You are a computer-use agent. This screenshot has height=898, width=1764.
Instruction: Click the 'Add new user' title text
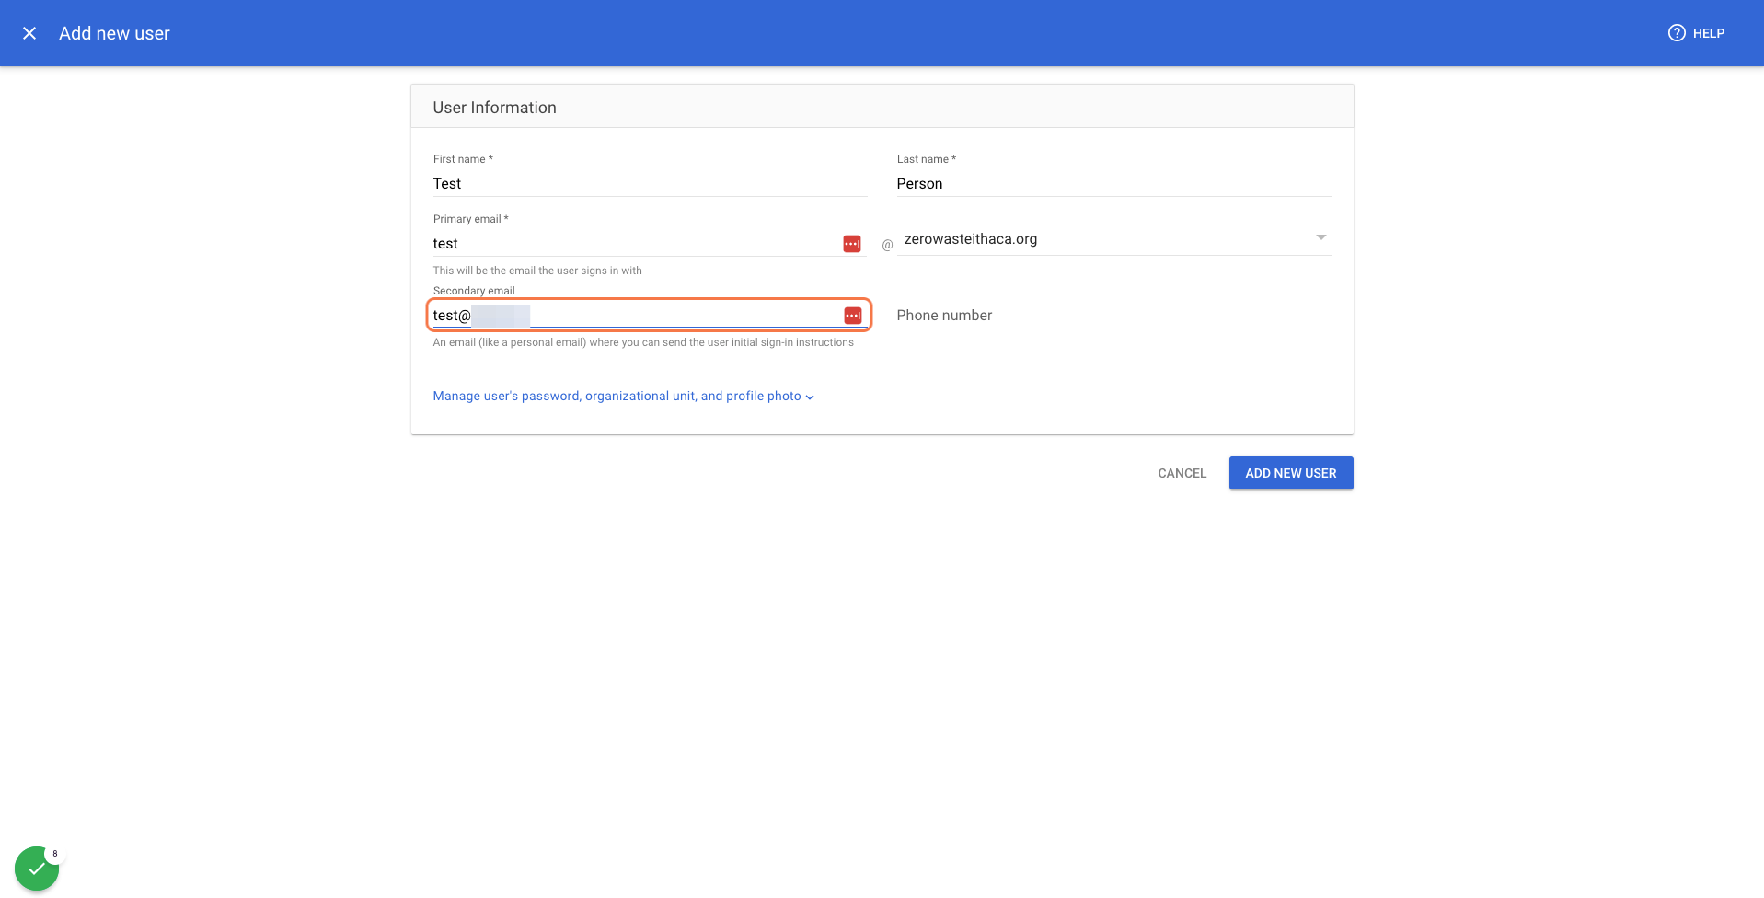tap(114, 33)
